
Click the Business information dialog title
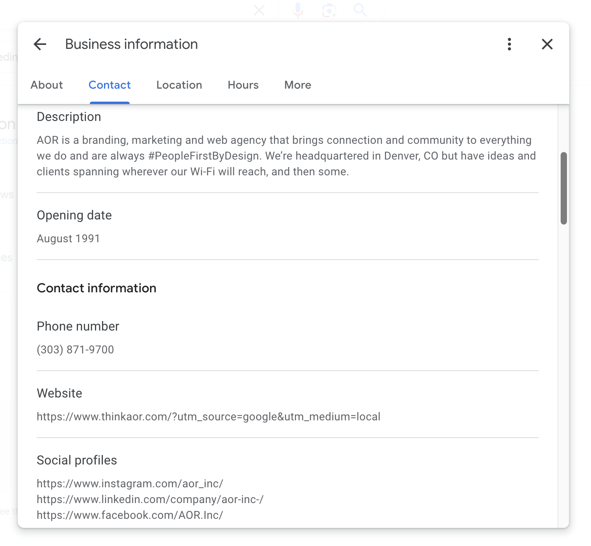click(132, 44)
